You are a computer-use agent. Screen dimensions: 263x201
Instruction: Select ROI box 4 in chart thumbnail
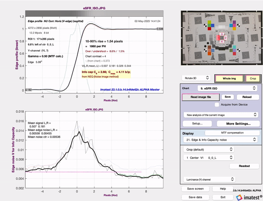222,41
